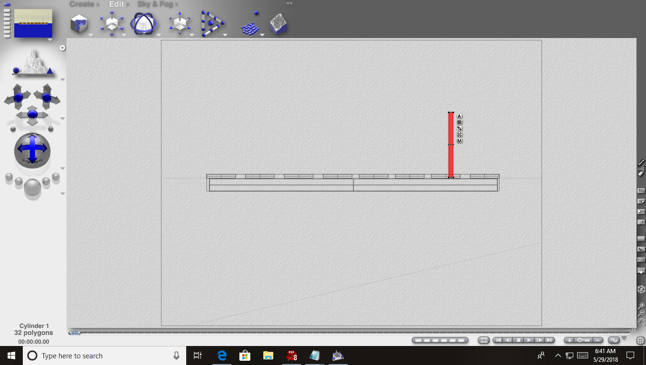Step to previous keyframe button
This screenshot has height=365, width=646.
(508, 340)
